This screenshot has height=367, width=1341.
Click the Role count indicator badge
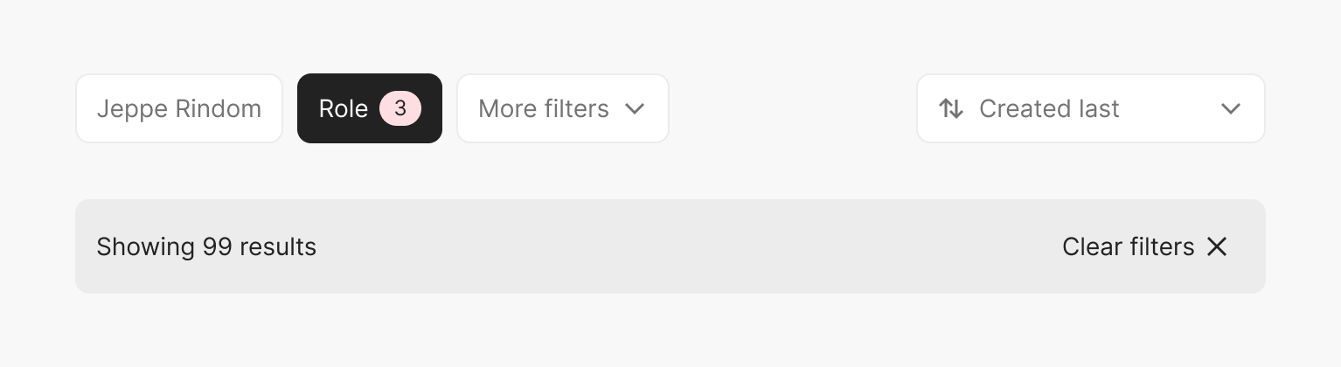400,108
